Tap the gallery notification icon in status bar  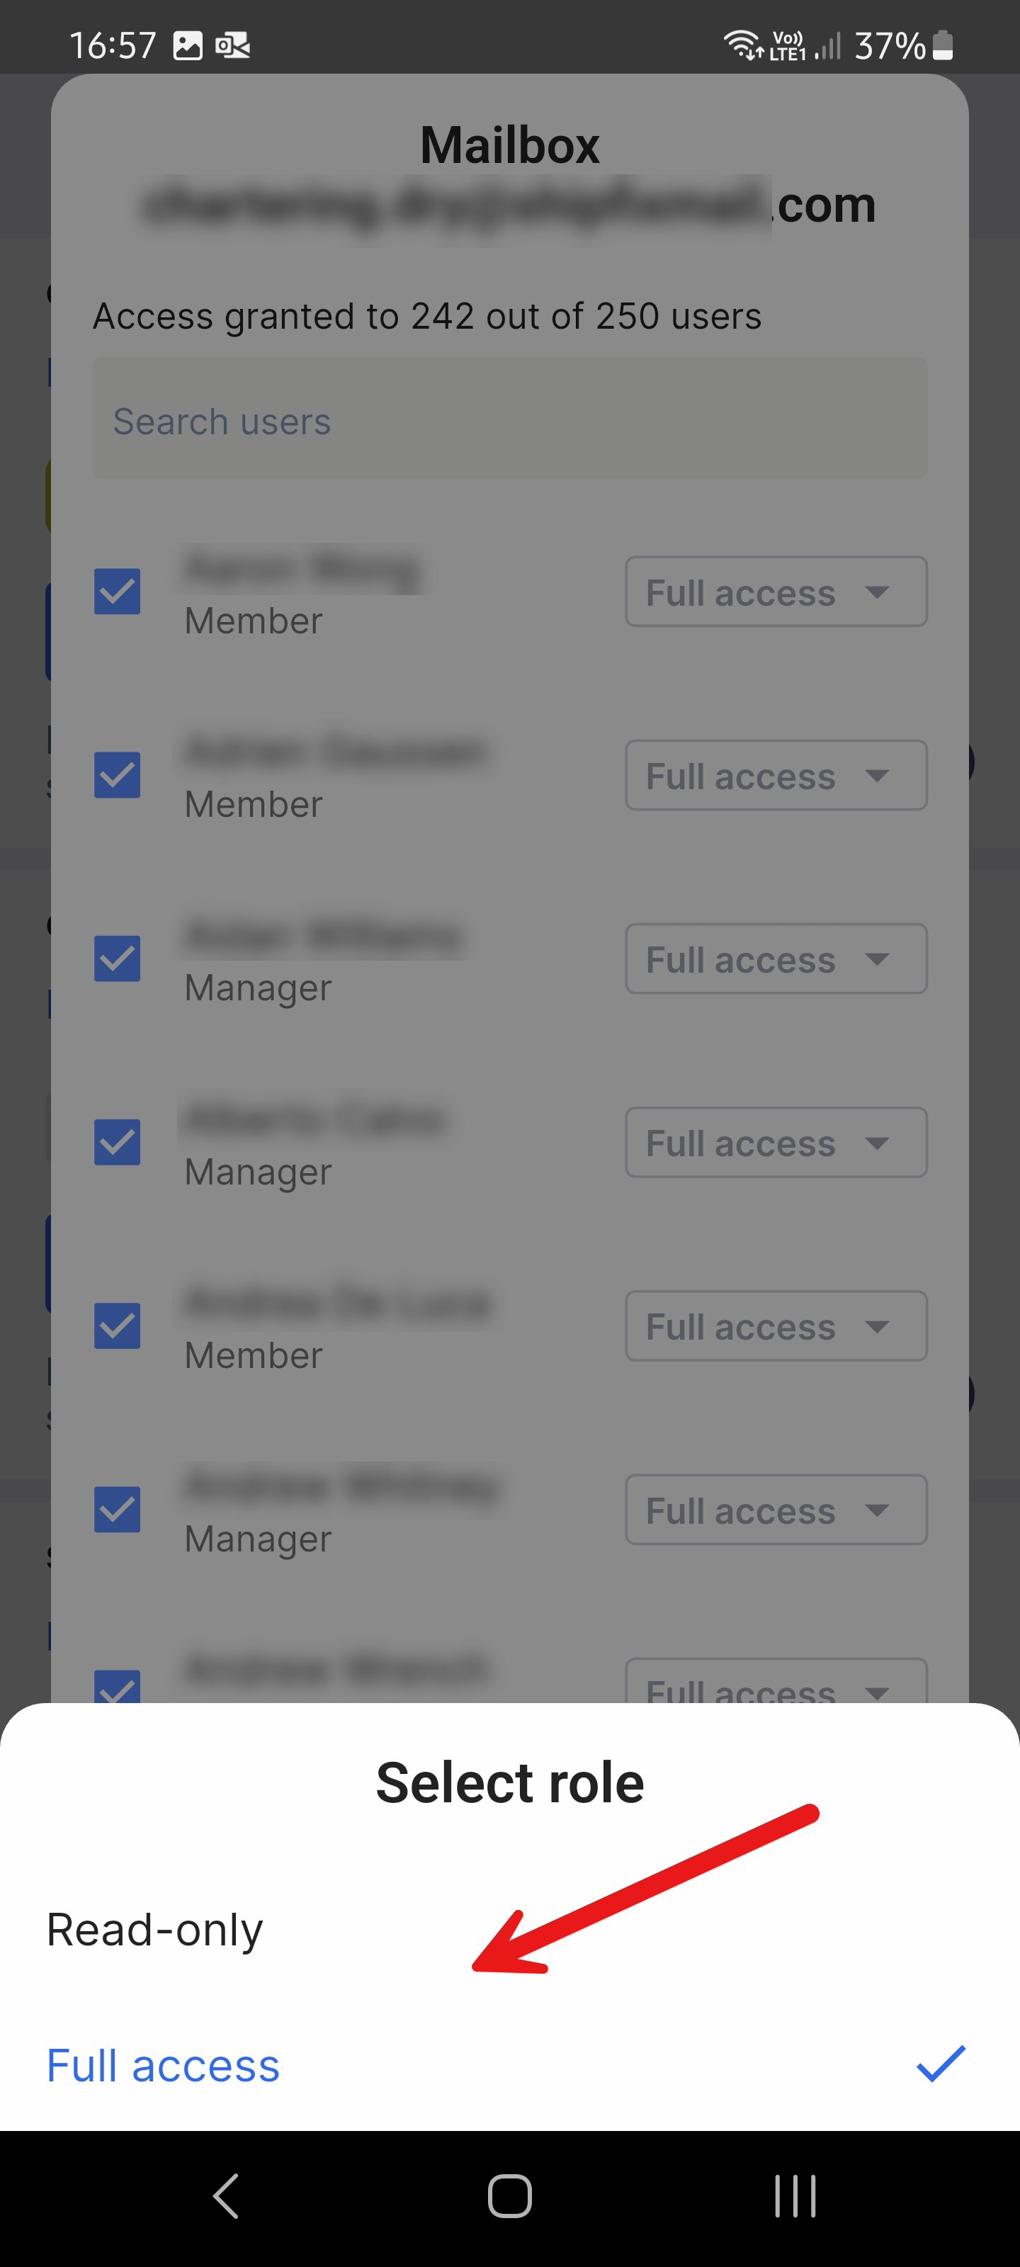pyautogui.click(x=188, y=46)
